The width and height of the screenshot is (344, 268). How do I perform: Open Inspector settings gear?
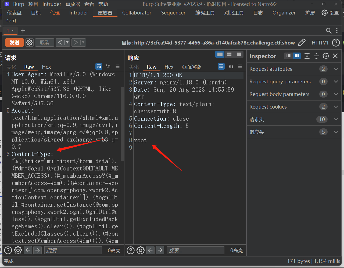[326, 56]
